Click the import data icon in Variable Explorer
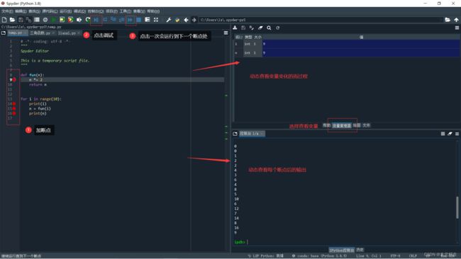 pos(235,28)
